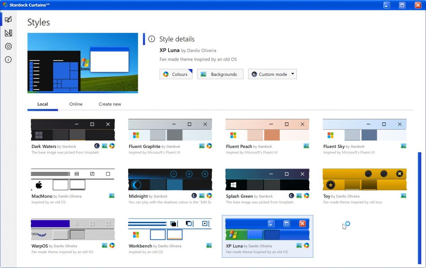Click the colour wheel icon on XP Luna card
The height and width of the screenshot is (268, 426).
(306, 245)
